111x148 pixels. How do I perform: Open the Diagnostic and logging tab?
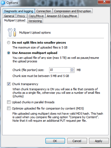click(x=19, y=11)
